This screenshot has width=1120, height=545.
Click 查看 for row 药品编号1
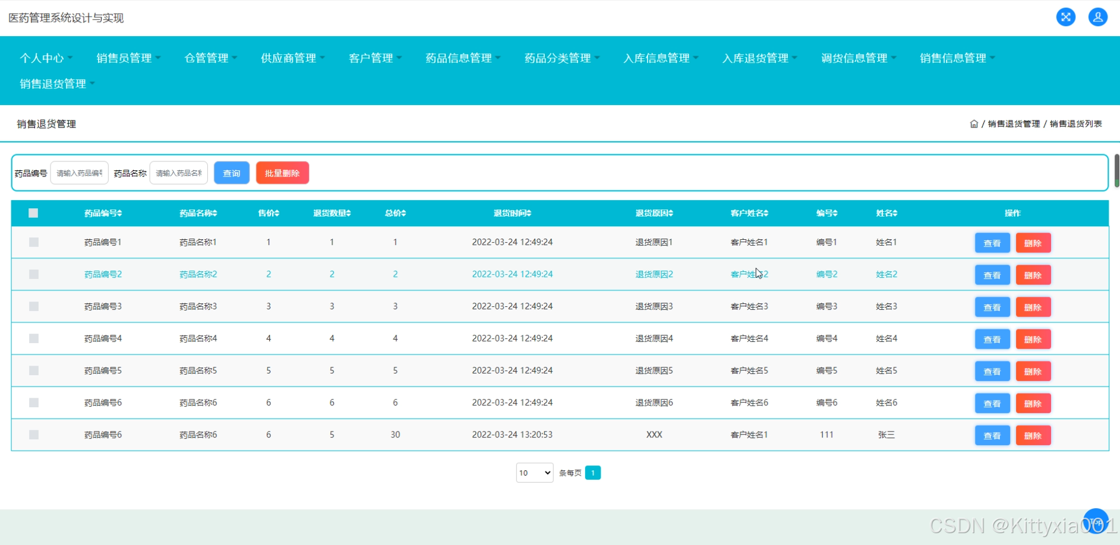pos(992,243)
